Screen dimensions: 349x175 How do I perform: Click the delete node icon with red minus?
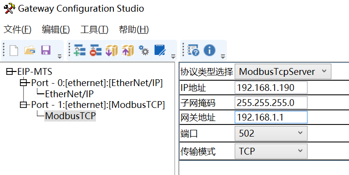(96, 50)
